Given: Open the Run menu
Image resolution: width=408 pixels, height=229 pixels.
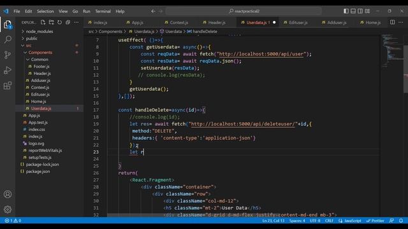Looking at the screenshot, I should pyautogui.click(x=87, y=11).
